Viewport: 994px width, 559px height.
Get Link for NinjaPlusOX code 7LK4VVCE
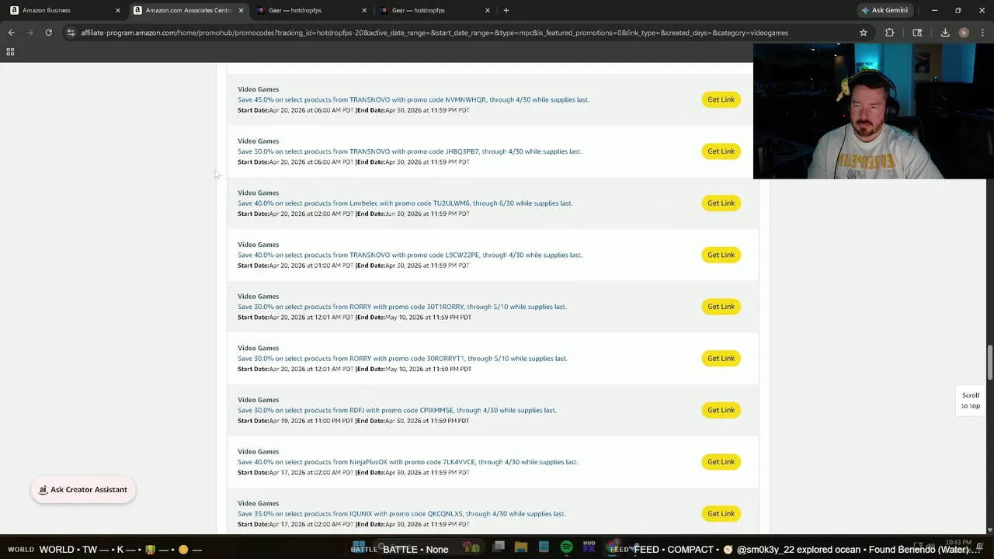721,462
